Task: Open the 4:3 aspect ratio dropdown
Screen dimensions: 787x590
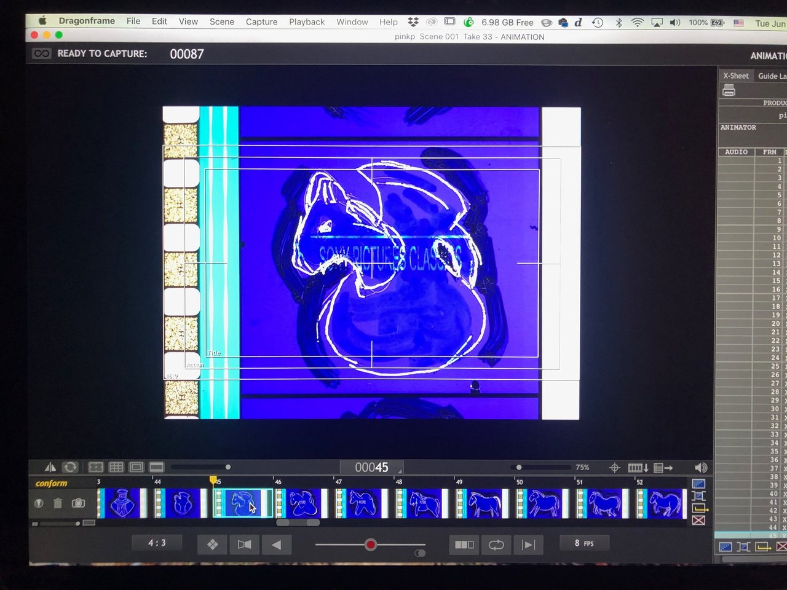Action: (157, 543)
